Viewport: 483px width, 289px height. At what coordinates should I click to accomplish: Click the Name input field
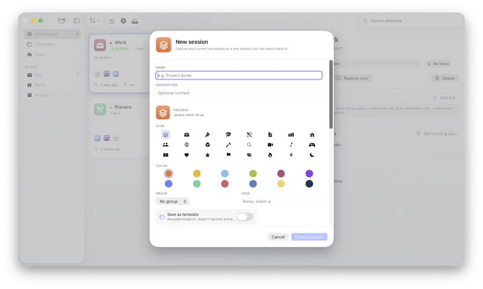click(x=239, y=75)
